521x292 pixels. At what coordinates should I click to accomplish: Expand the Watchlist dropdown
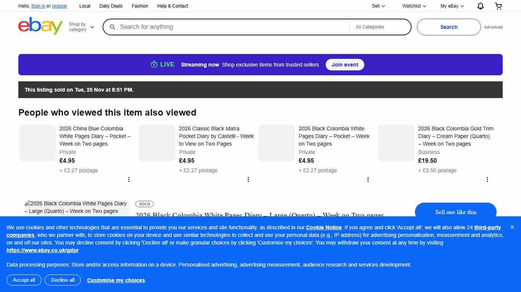coord(414,6)
